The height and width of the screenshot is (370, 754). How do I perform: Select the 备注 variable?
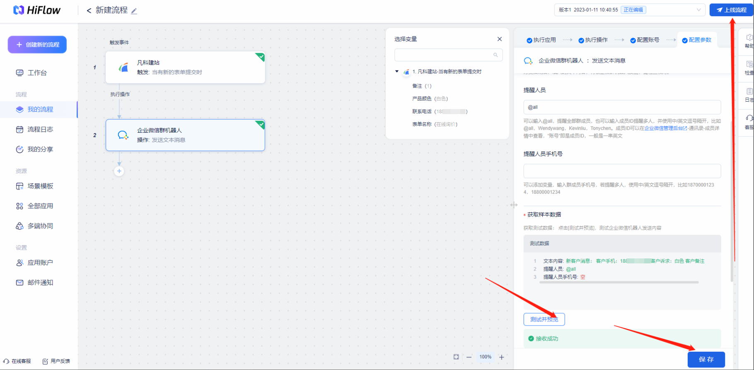pos(422,86)
